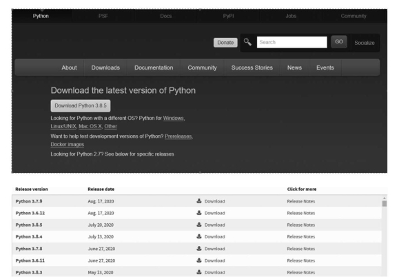
Task: Click the Download Python 3.8.5 button
Action: pos(81,105)
